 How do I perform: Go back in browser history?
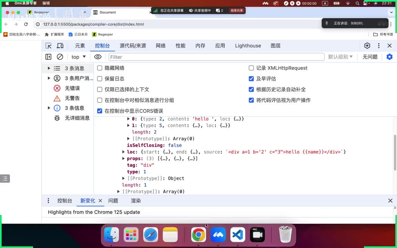6,24
